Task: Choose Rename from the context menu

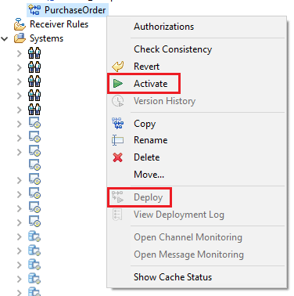Action: tap(150, 140)
